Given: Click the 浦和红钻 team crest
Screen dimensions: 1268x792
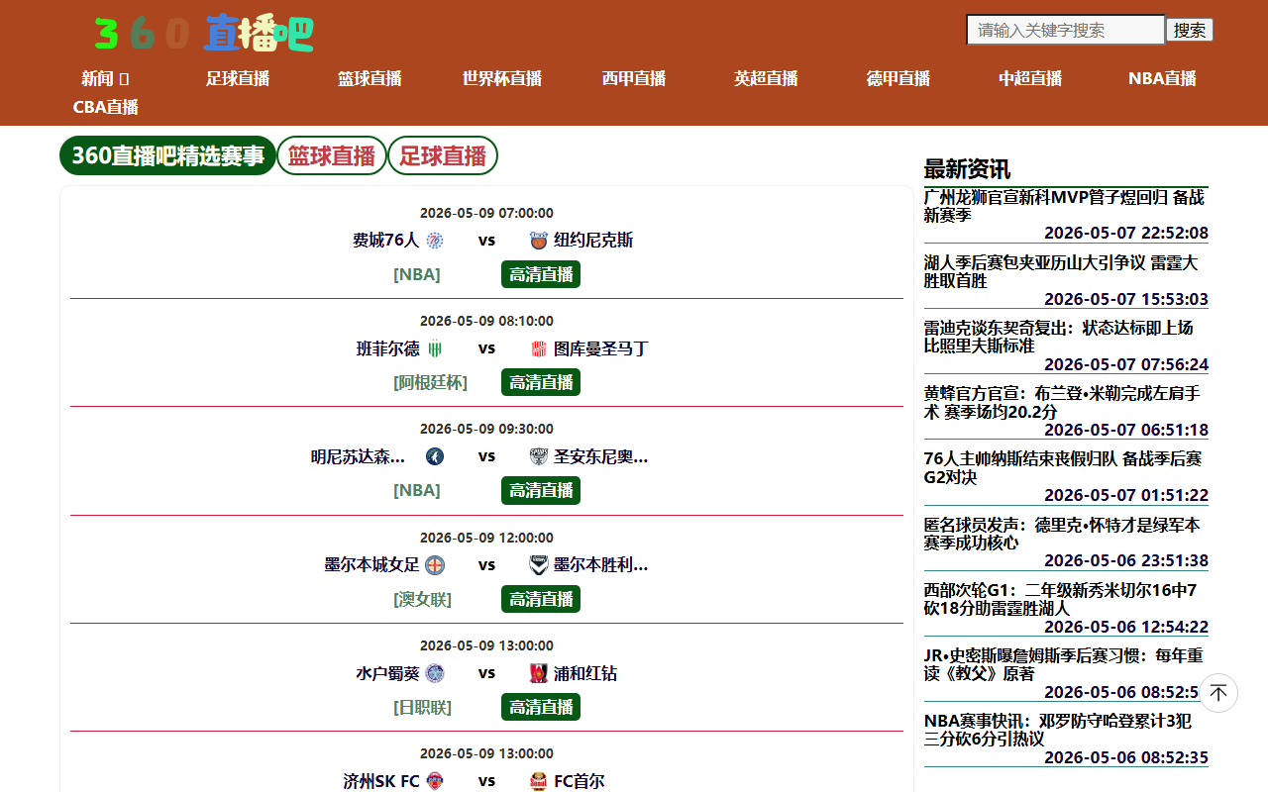Looking at the screenshot, I should point(539,673).
